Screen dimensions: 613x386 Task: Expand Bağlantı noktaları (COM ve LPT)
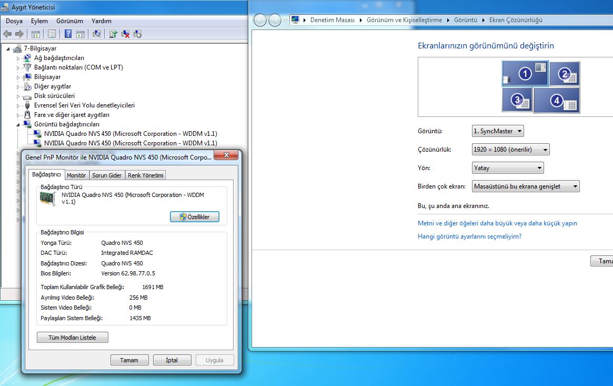click(18, 67)
